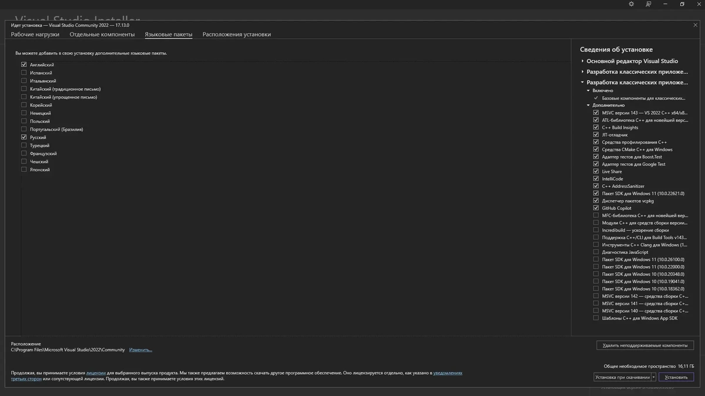Open the лицензии link
705x396 pixels.
tap(96, 373)
